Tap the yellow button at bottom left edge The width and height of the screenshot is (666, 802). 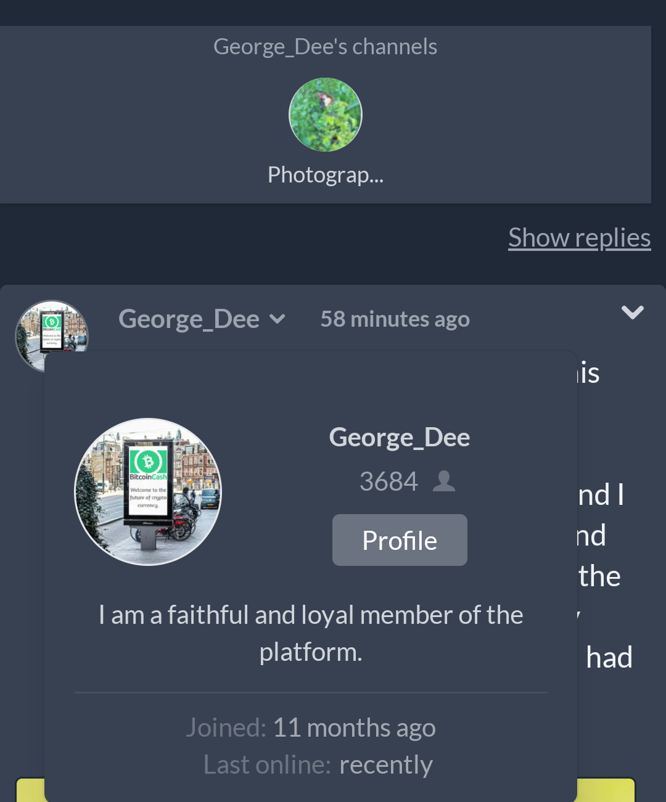pos(30,790)
